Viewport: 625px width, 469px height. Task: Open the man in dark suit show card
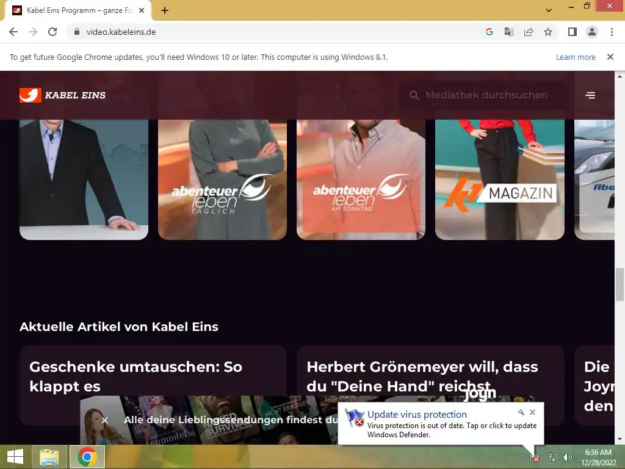(84, 180)
